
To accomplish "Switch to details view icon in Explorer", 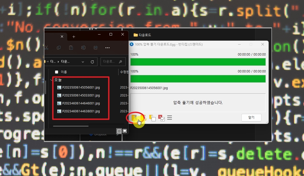I will pos(119,131).
